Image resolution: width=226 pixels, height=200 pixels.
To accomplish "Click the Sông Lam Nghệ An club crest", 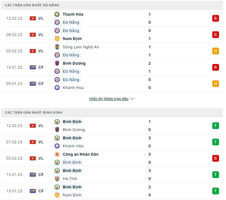I will [57, 47].
